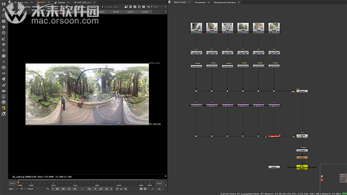Select the yellow Write node
347x195 pixels.
[x=302, y=168]
